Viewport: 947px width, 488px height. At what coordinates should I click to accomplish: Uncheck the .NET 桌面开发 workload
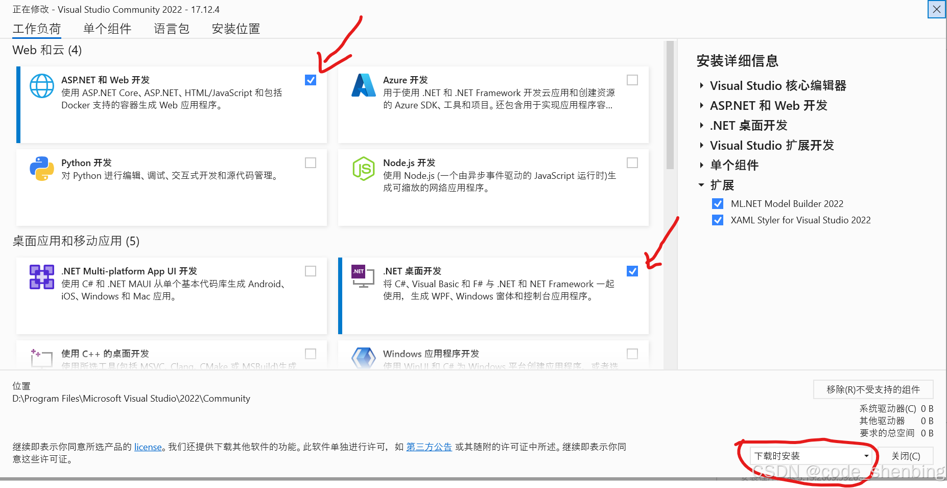[632, 271]
